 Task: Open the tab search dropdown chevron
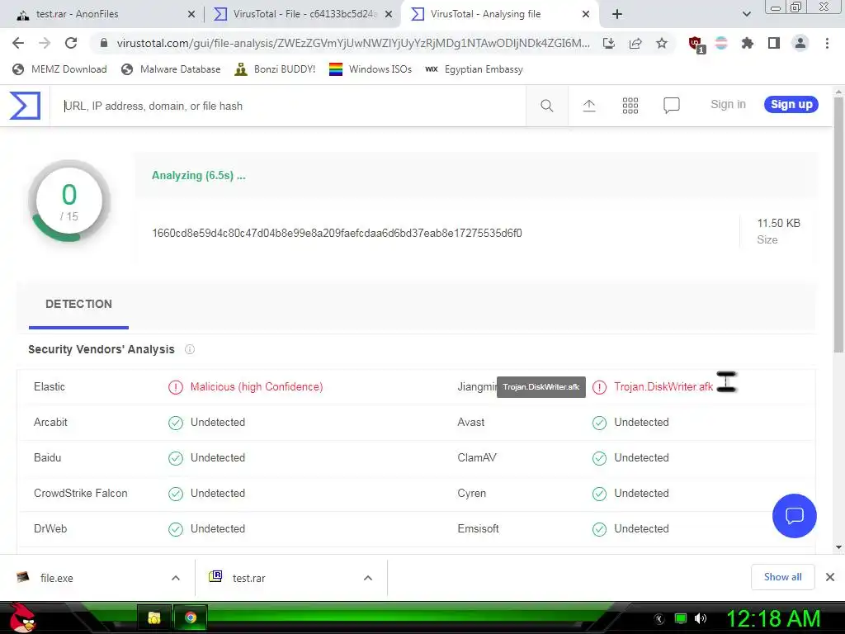click(x=746, y=14)
